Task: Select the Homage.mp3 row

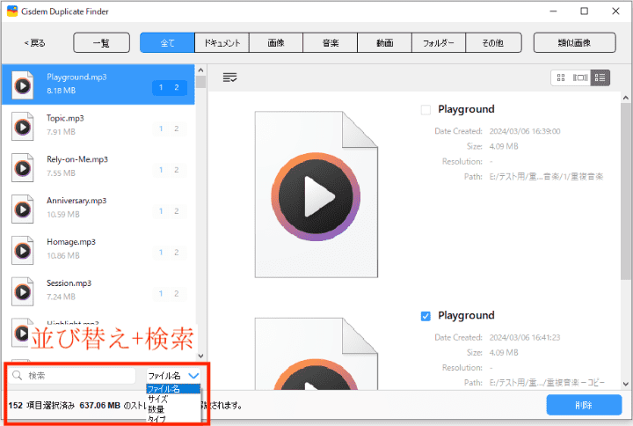Action: point(98,250)
